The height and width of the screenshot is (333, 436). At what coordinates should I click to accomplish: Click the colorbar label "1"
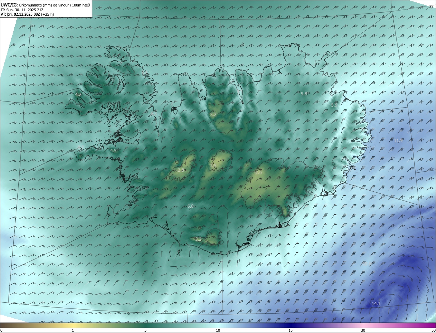[x=73, y=330]
